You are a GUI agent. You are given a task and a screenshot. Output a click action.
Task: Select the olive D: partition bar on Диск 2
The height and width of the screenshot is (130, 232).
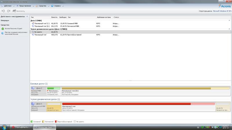coord(146,88)
